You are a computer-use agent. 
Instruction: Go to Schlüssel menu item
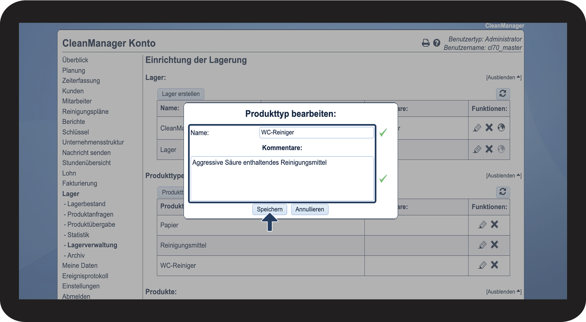(76, 132)
